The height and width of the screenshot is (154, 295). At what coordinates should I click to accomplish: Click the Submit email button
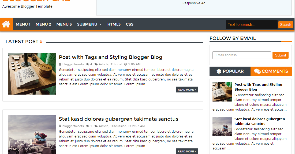pos(280,55)
